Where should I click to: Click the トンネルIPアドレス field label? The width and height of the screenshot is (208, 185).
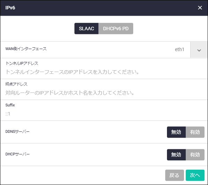22,63
